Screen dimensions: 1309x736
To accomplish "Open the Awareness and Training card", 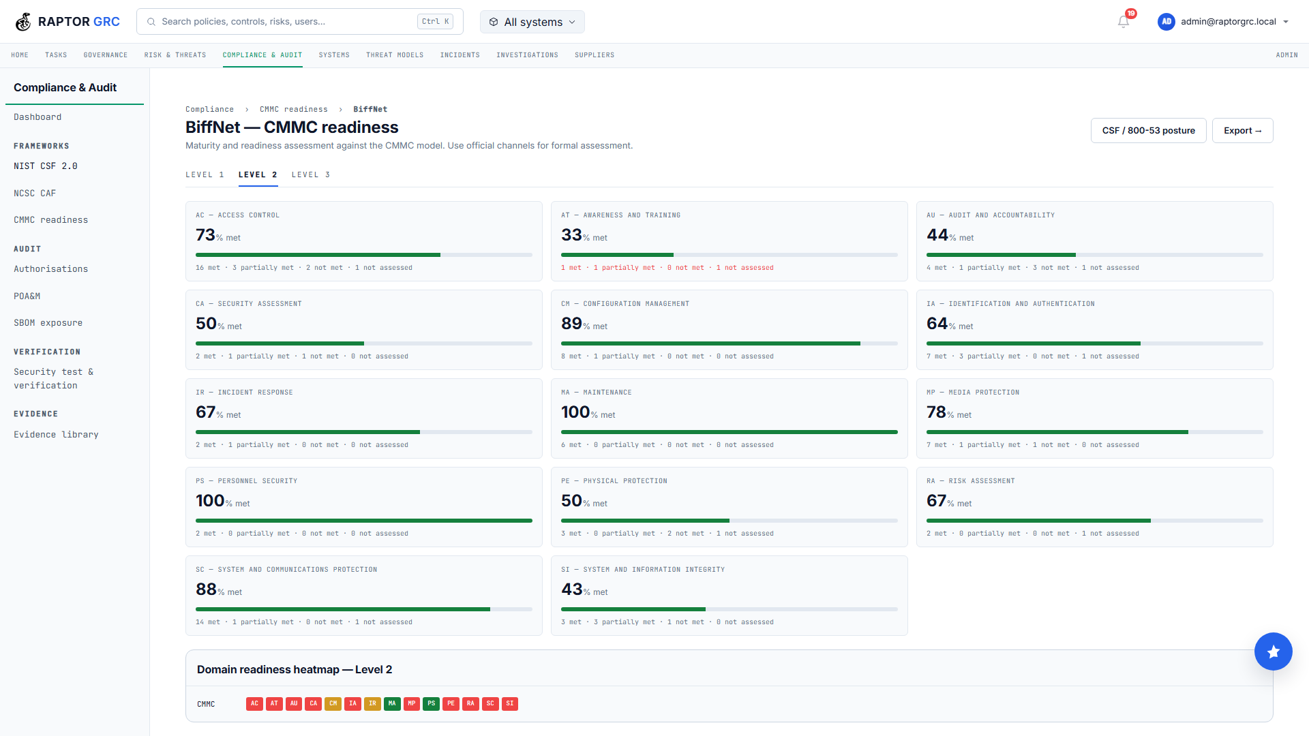I will tap(729, 241).
